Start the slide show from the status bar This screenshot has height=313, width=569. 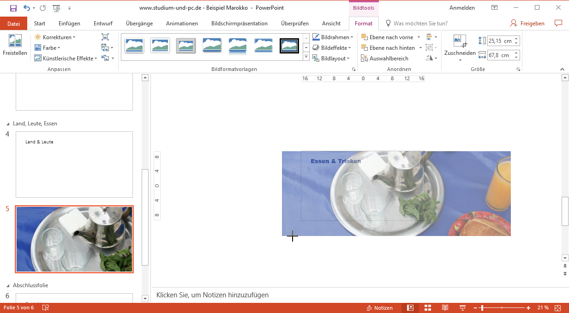click(462, 308)
